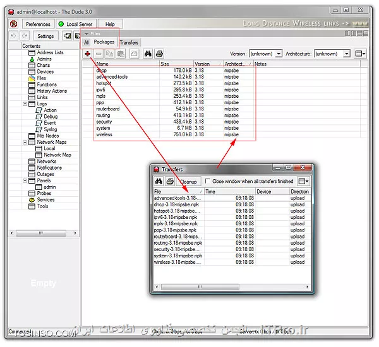Sort by Version column header
Viewport: 379px width, 347px height.
click(x=208, y=64)
